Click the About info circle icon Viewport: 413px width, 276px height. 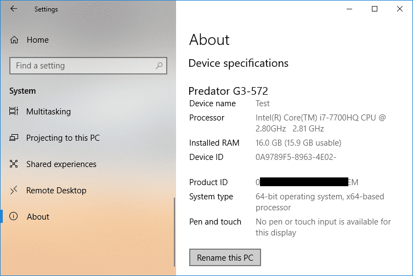click(x=13, y=216)
